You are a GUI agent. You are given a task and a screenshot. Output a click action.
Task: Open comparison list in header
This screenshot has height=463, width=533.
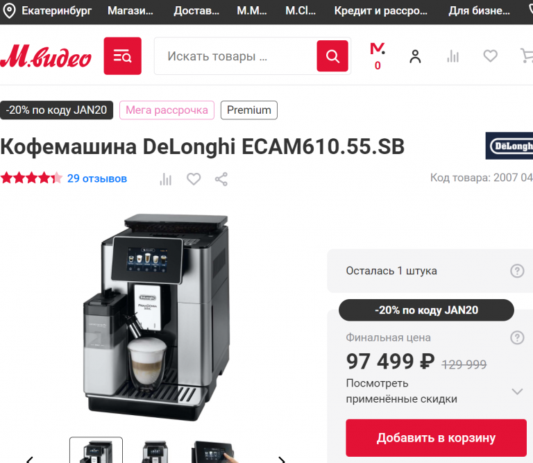pos(452,56)
